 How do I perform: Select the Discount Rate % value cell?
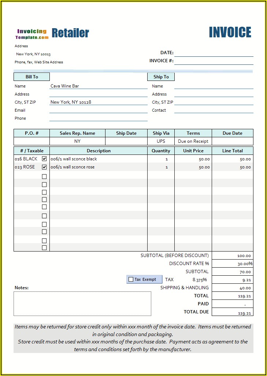click(x=232, y=264)
